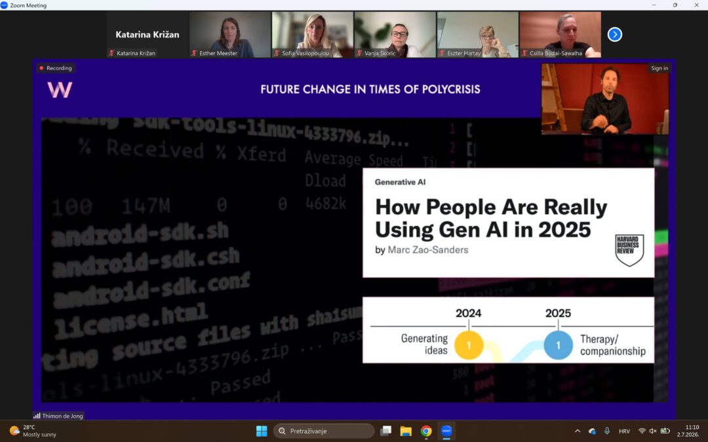Open Google Chrome from the taskbar
This screenshot has height=442, width=708.
426,431
